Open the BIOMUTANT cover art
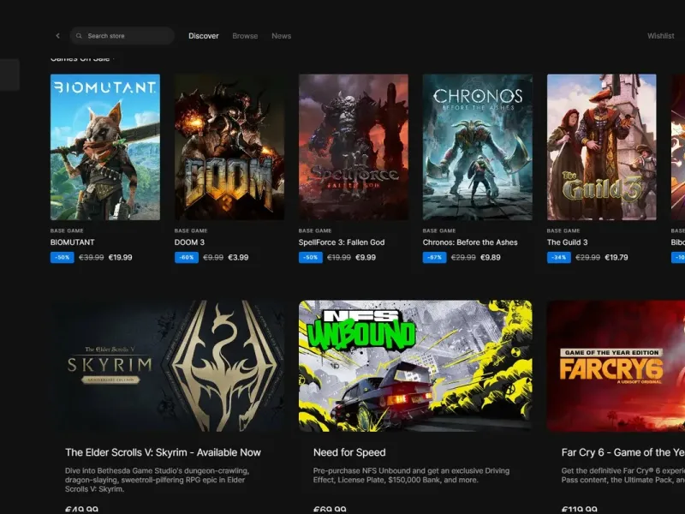This screenshot has width=685, height=514. click(105, 146)
